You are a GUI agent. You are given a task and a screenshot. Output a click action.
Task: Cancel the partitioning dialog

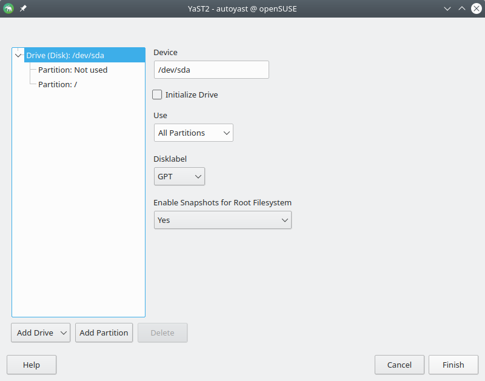[x=400, y=365]
